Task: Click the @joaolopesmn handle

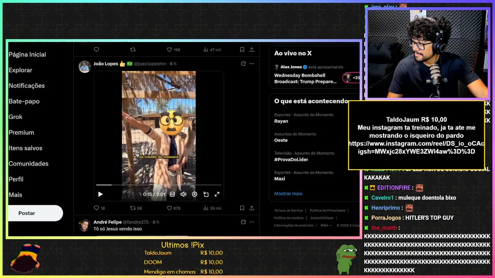Action: pos(151,64)
